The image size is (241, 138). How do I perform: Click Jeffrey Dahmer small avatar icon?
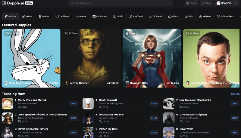coord(67,83)
